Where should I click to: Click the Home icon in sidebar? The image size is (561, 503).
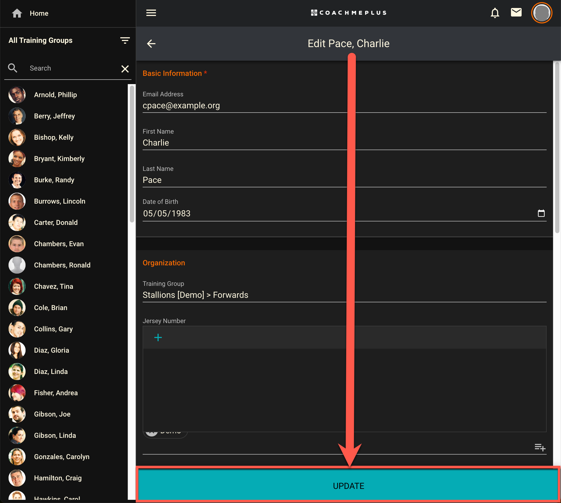click(x=17, y=13)
